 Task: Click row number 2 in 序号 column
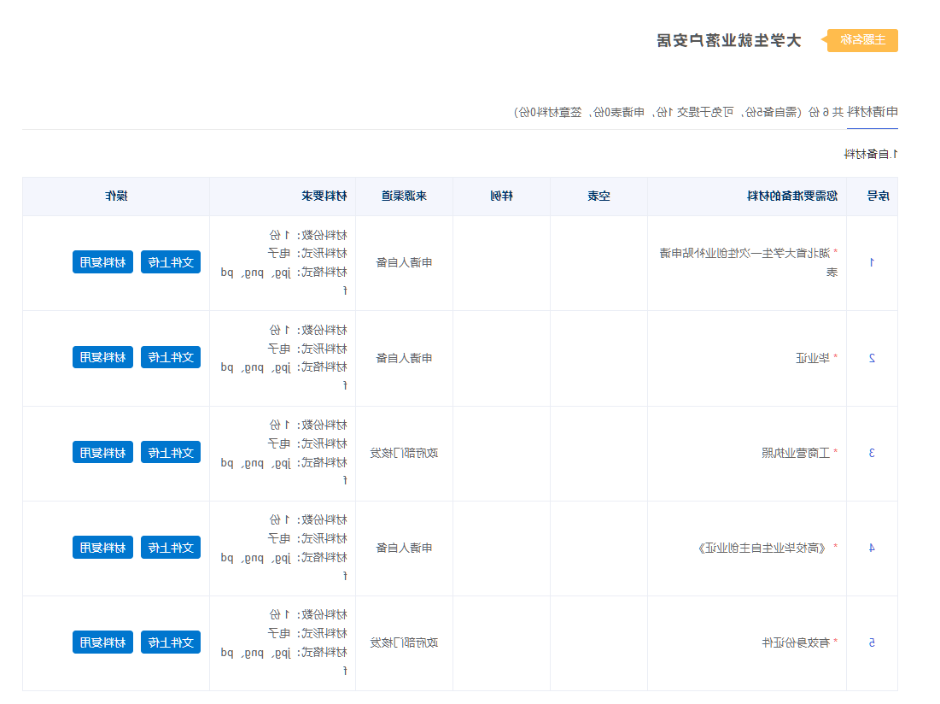(x=873, y=358)
